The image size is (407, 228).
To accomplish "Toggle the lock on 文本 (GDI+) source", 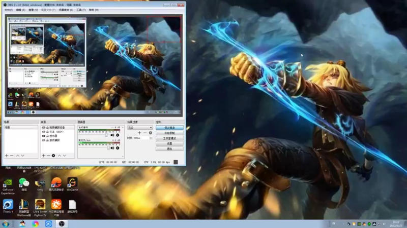I will click(47, 132).
